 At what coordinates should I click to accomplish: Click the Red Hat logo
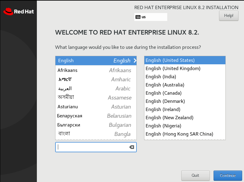pos(19,12)
